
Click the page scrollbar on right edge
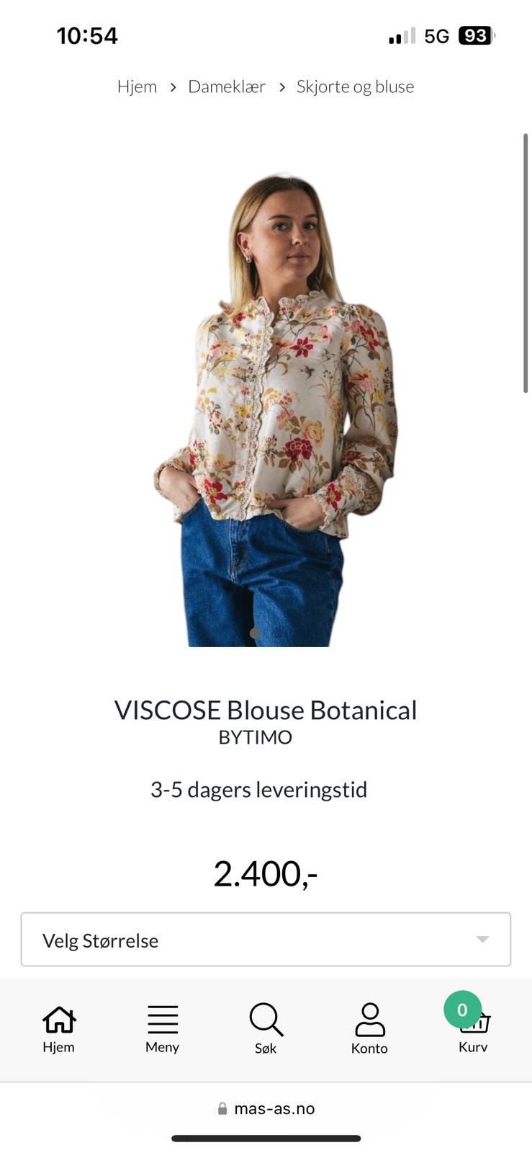point(526,263)
